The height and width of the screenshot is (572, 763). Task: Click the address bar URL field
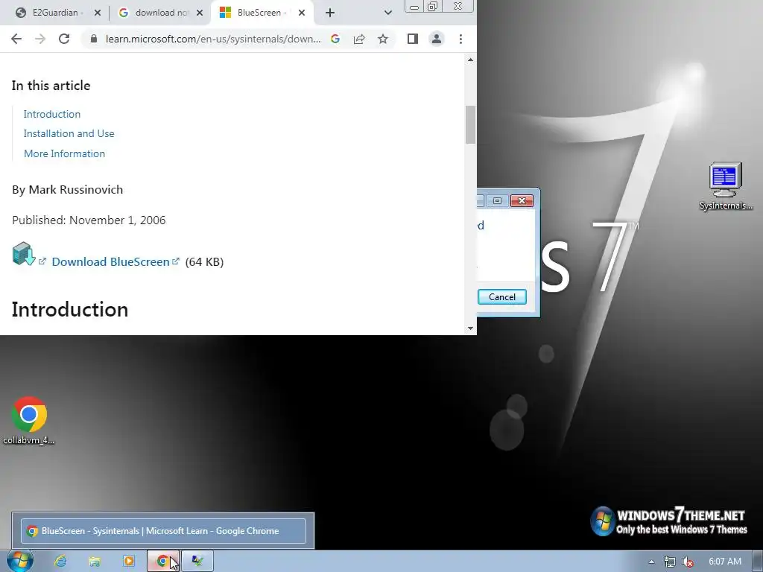point(213,39)
